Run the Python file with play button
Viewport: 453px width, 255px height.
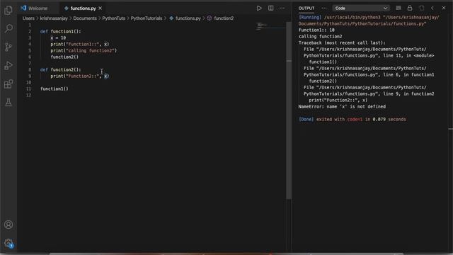pos(259,8)
